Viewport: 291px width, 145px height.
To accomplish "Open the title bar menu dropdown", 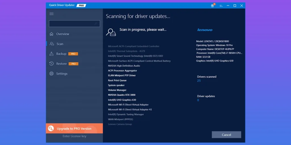I will point(221,6).
